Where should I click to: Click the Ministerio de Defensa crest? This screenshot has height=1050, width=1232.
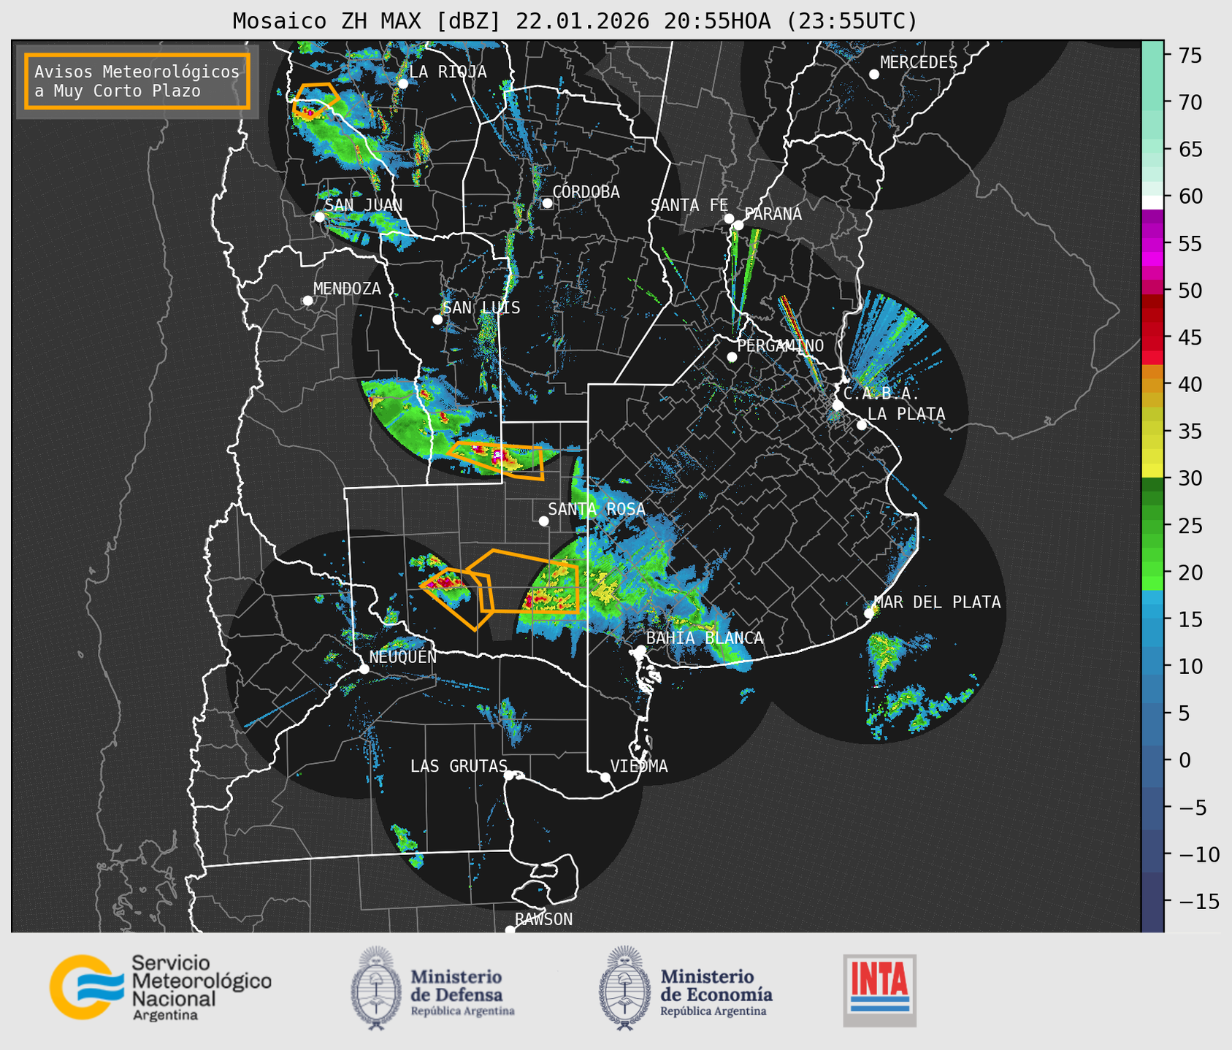(375, 988)
